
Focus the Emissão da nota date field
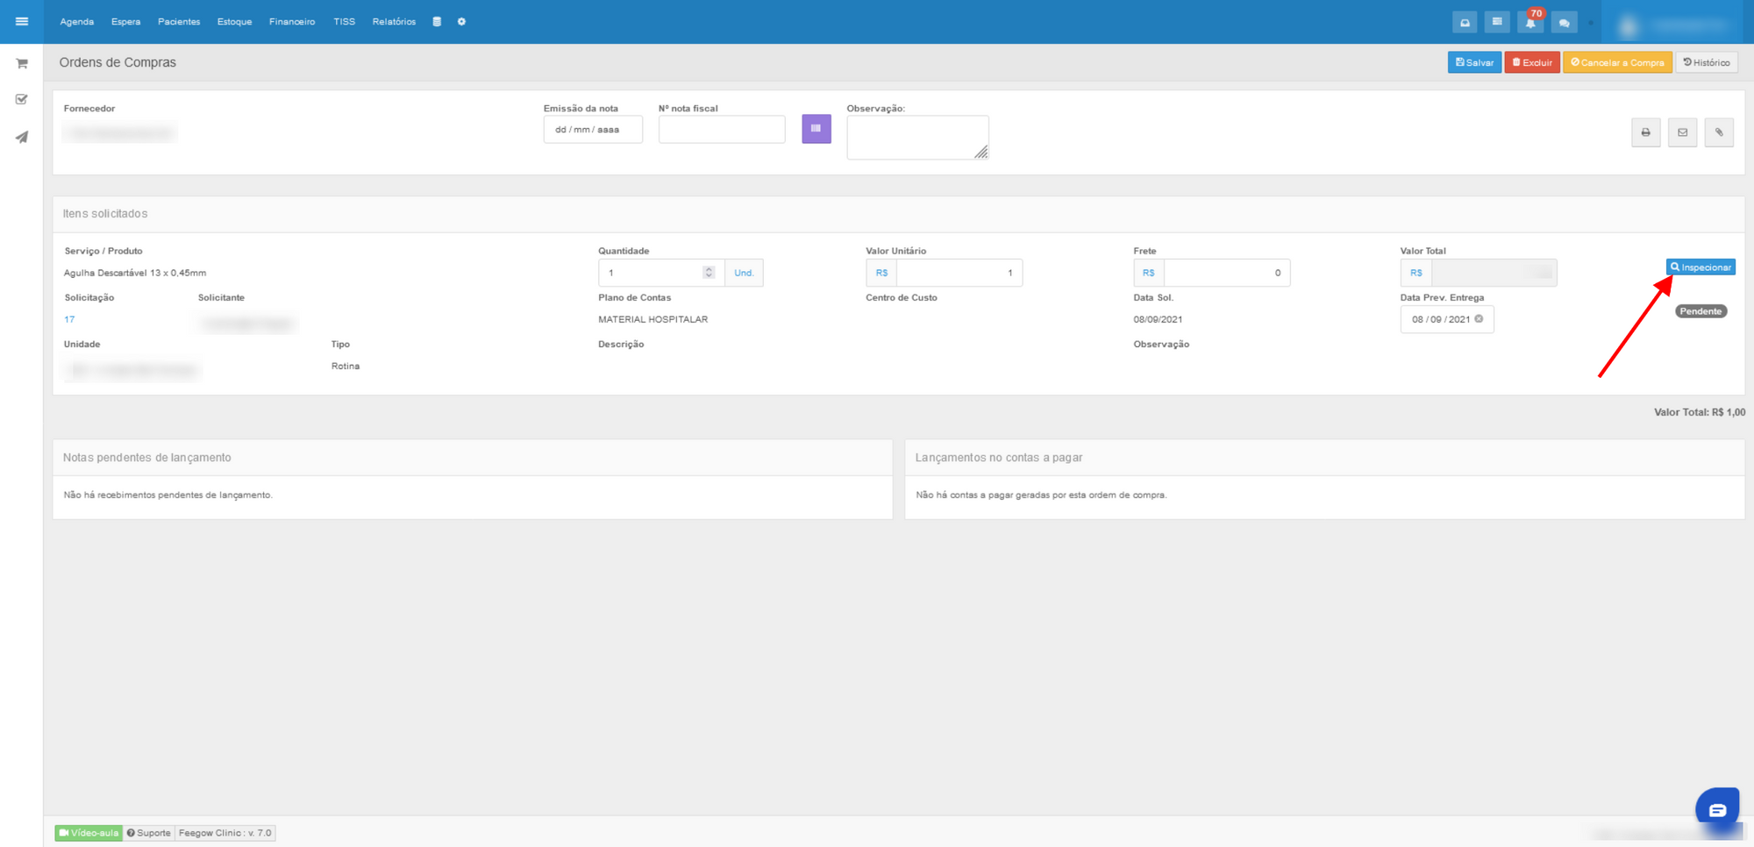(x=593, y=130)
